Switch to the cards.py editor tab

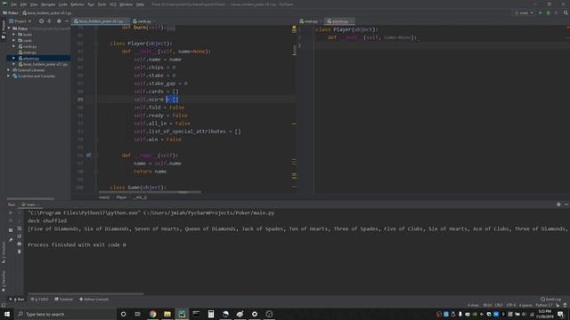point(142,21)
